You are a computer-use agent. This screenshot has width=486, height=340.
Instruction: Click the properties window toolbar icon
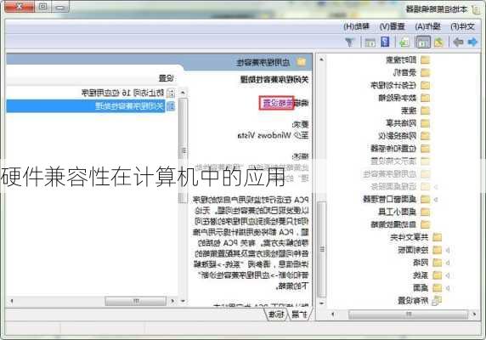pyautogui.click(x=370, y=42)
